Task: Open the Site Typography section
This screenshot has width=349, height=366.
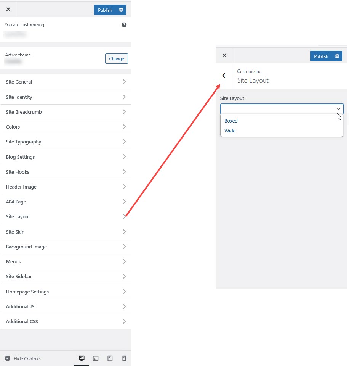Action: (66, 142)
